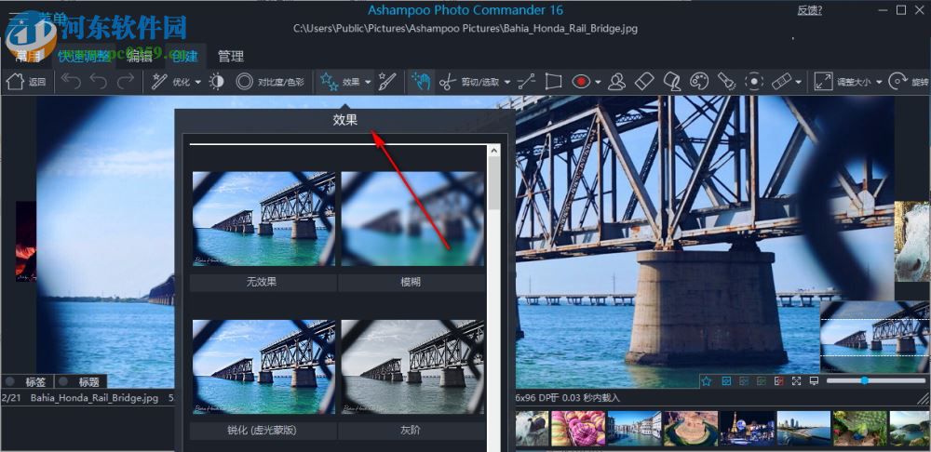Click the 返回 home button
The height and width of the screenshot is (452, 931).
click(x=26, y=82)
